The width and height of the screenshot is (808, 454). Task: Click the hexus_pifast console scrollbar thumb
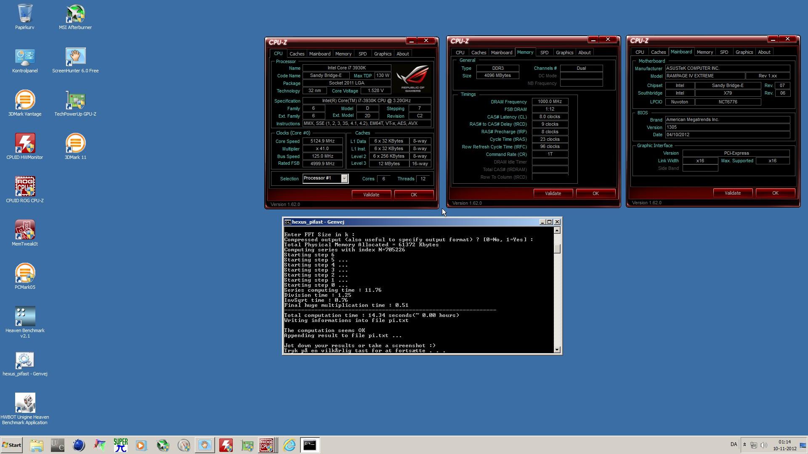tap(557, 248)
